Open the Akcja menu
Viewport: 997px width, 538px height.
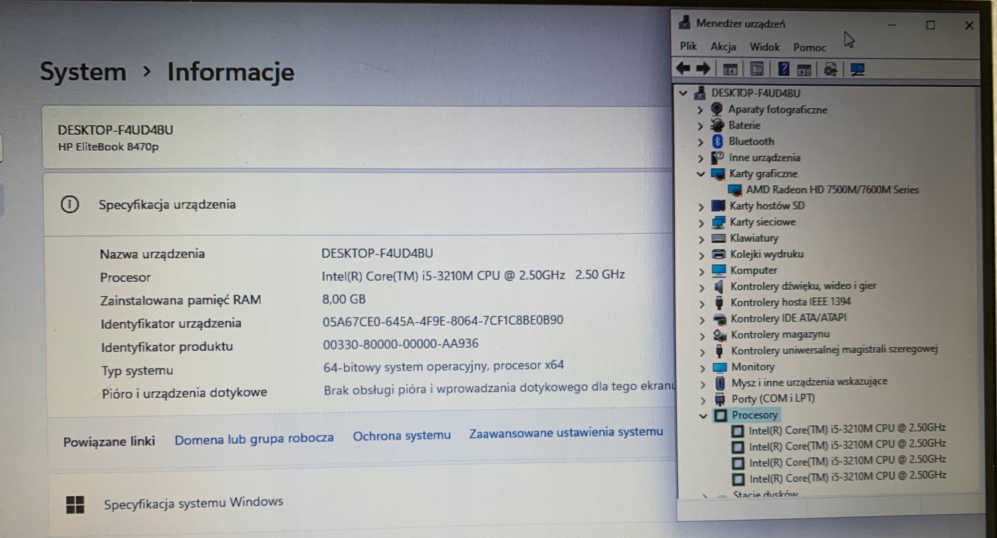pyautogui.click(x=723, y=47)
